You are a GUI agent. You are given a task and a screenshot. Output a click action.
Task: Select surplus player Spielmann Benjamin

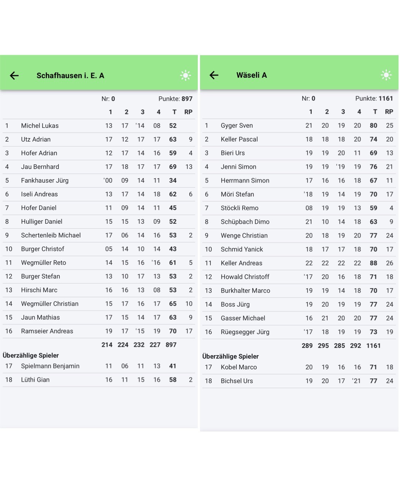[x=50, y=366]
